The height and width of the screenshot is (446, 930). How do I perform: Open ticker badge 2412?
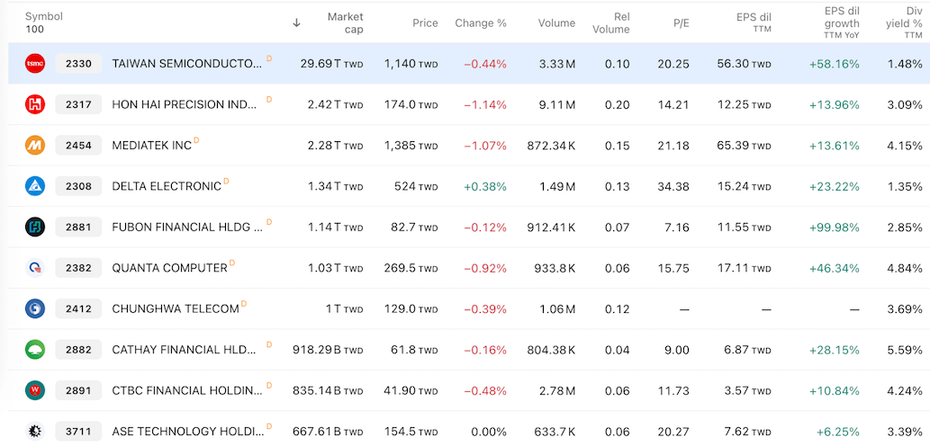point(79,308)
